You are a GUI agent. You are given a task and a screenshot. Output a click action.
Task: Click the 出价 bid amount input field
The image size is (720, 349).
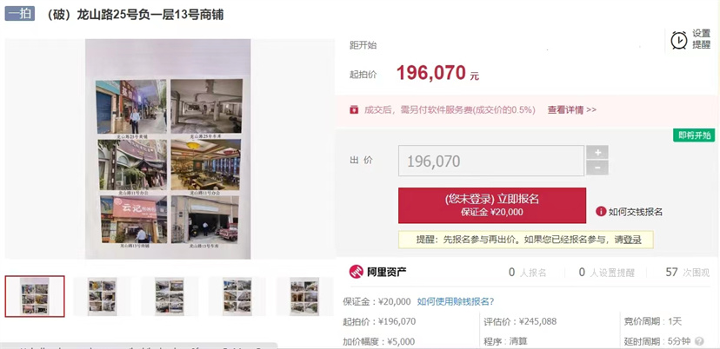[x=491, y=161]
